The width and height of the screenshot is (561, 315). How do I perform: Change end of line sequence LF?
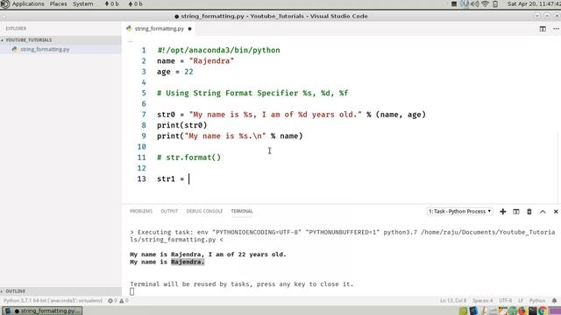click(x=521, y=301)
